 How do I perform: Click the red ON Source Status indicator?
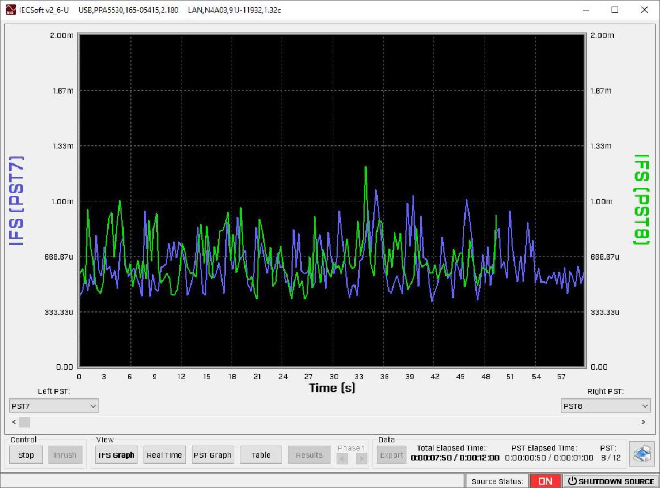pos(545,480)
